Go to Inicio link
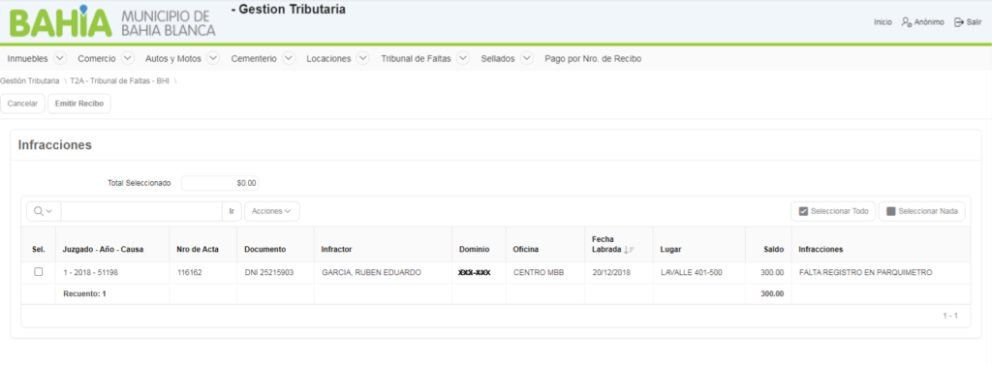This screenshot has height=366, width=992. [x=883, y=22]
